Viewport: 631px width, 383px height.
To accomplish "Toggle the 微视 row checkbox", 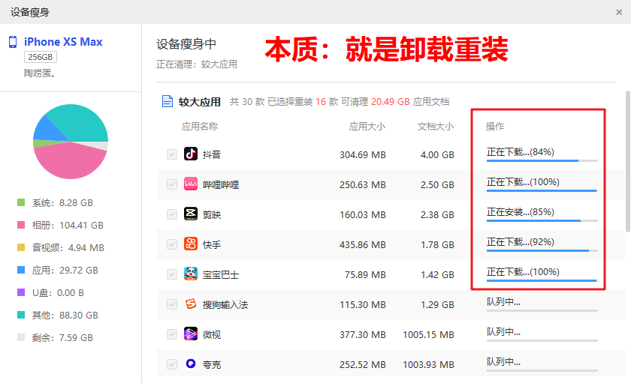I will pos(172,334).
